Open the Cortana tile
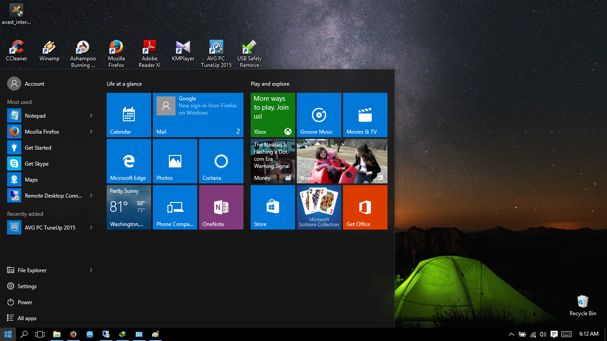 coord(221,161)
